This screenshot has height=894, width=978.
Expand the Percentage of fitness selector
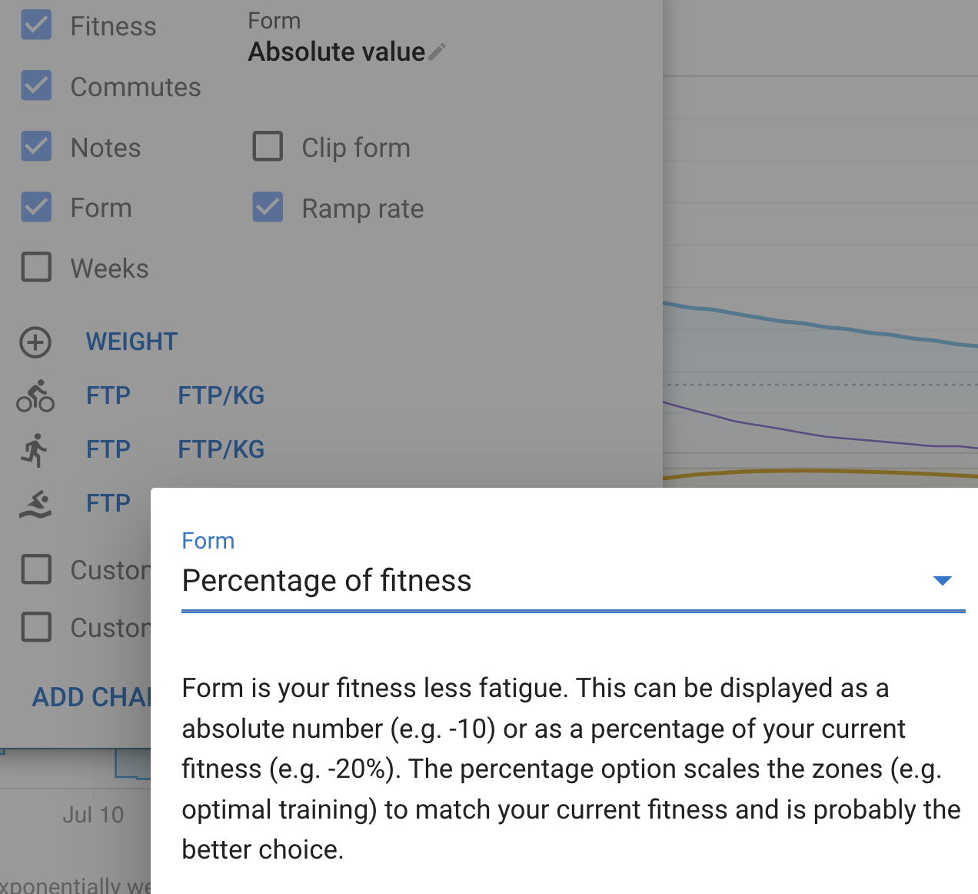573,581
